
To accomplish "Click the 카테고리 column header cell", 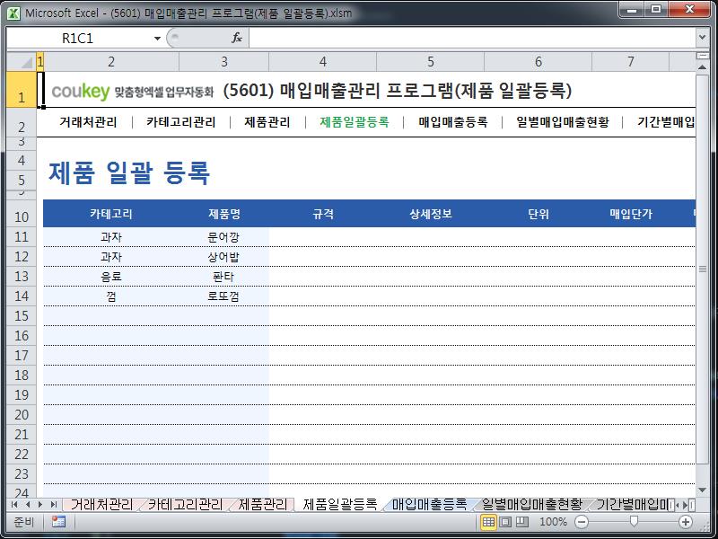I will (x=110, y=214).
